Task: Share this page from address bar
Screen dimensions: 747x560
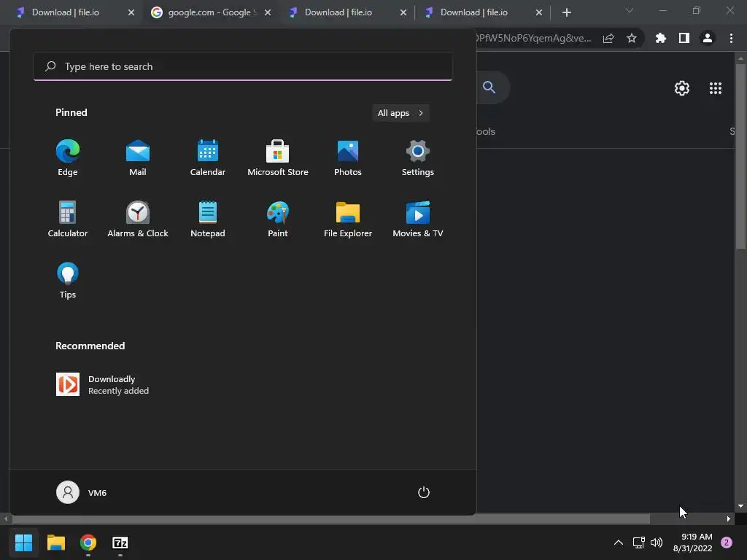Action: (608, 39)
